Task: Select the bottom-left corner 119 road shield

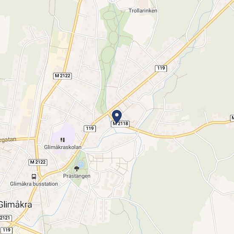Action: point(6,230)
